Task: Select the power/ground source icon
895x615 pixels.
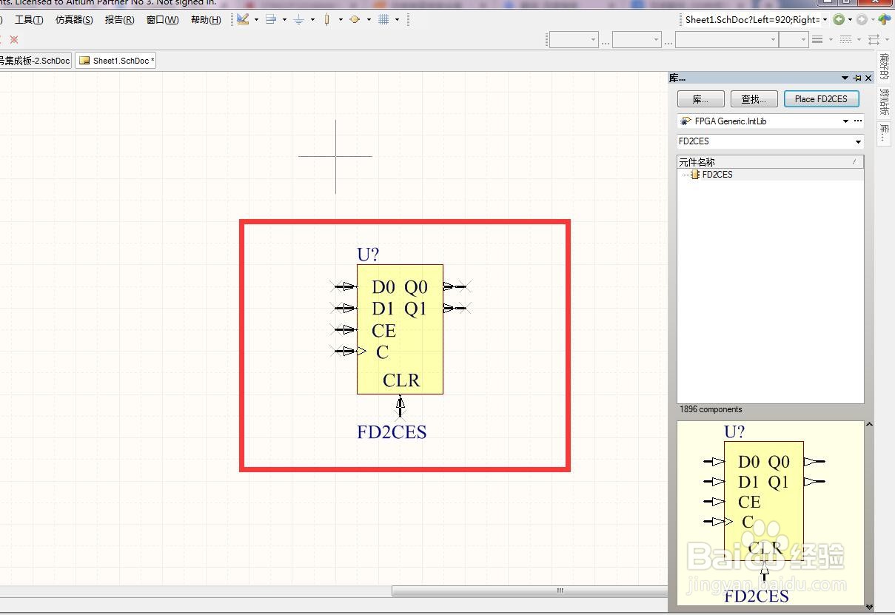Action: pyautogui.click(x=299, y=19)
